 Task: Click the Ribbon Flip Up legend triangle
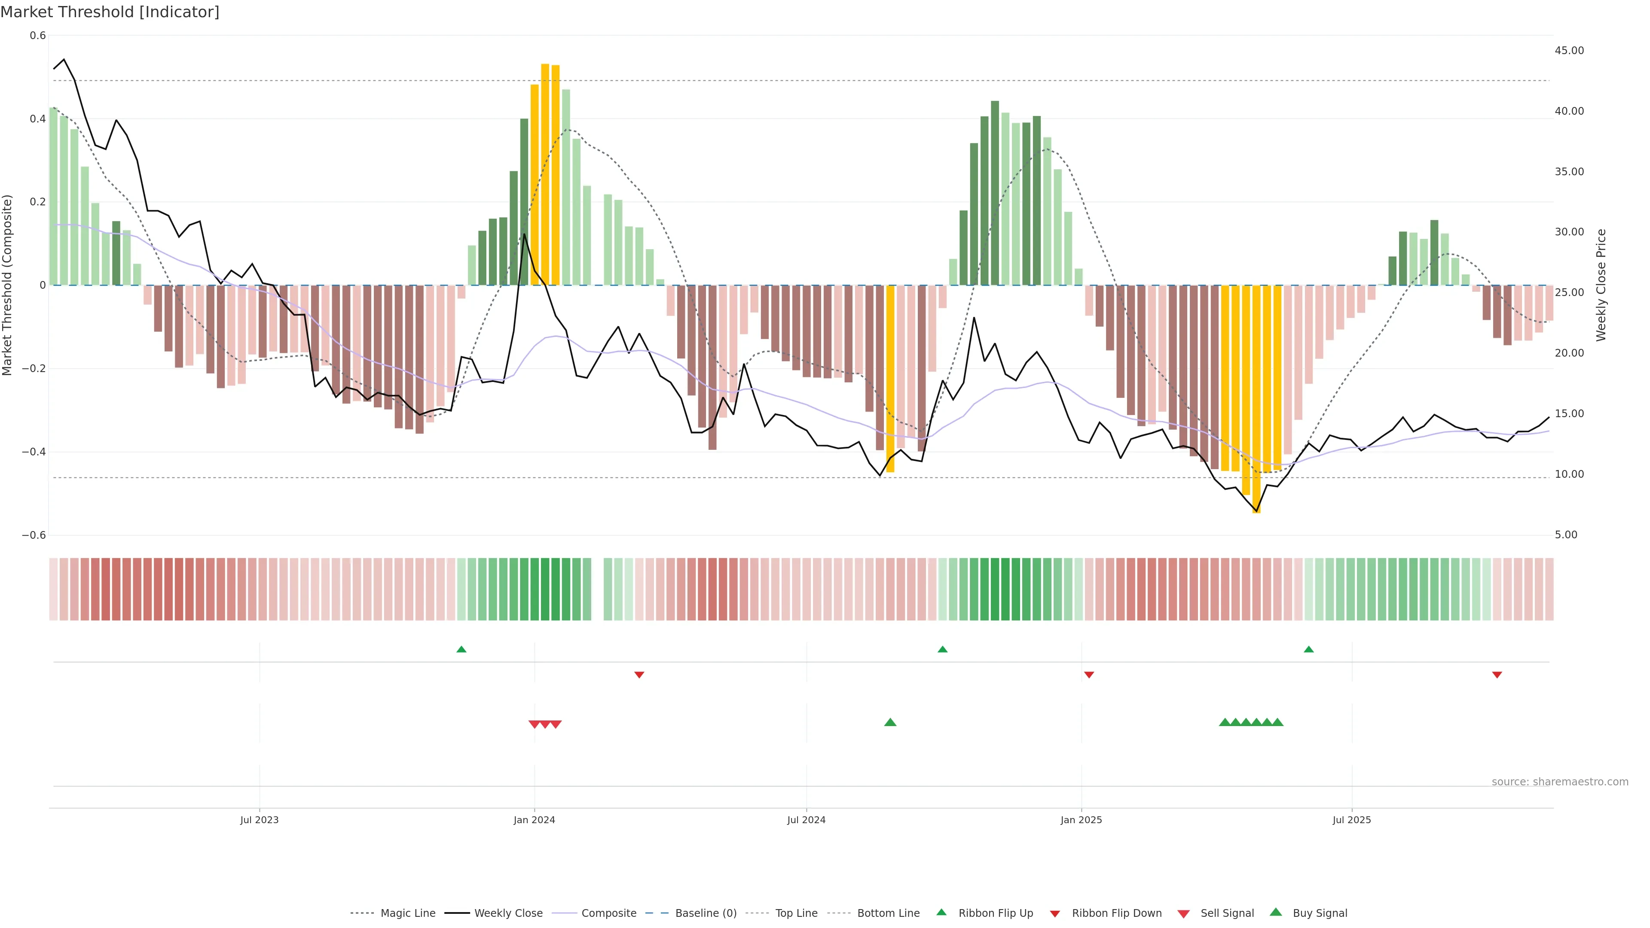pos(941,912)
